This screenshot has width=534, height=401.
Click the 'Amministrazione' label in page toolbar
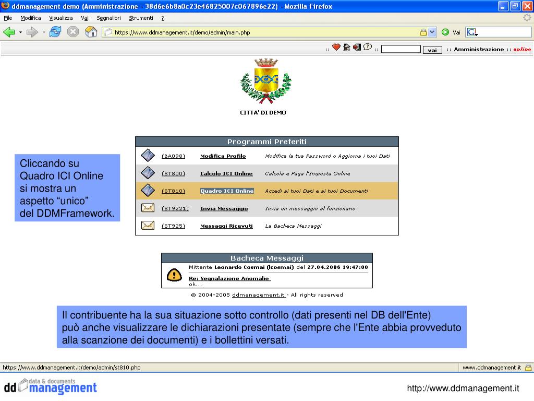[479, 49]
